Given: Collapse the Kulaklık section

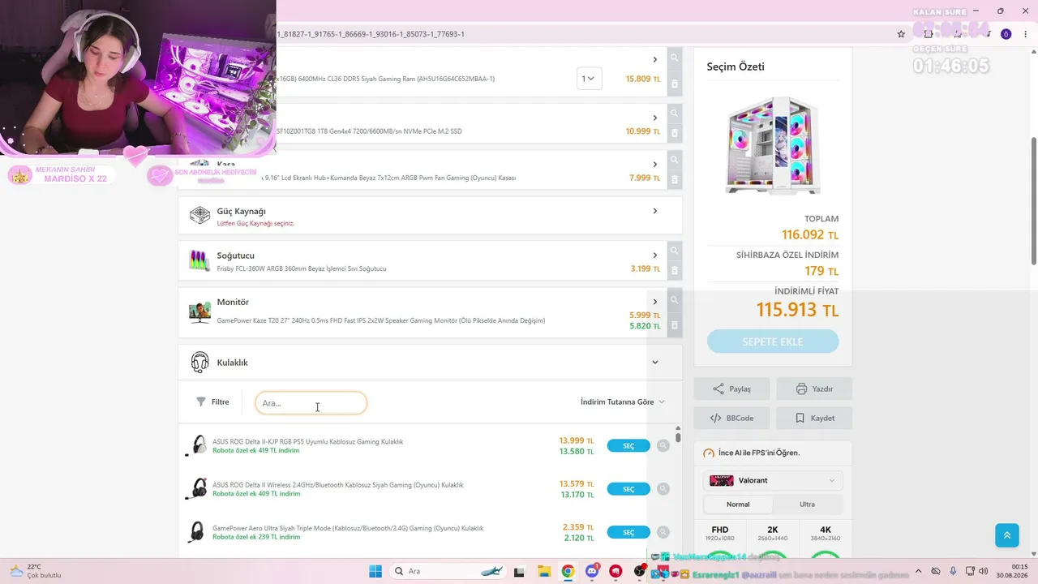Looking at the screenshot, I should [x=655, y=363].
